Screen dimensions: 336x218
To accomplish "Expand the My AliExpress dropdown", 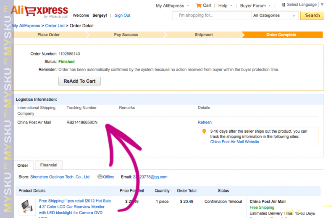I will (173, 6).
